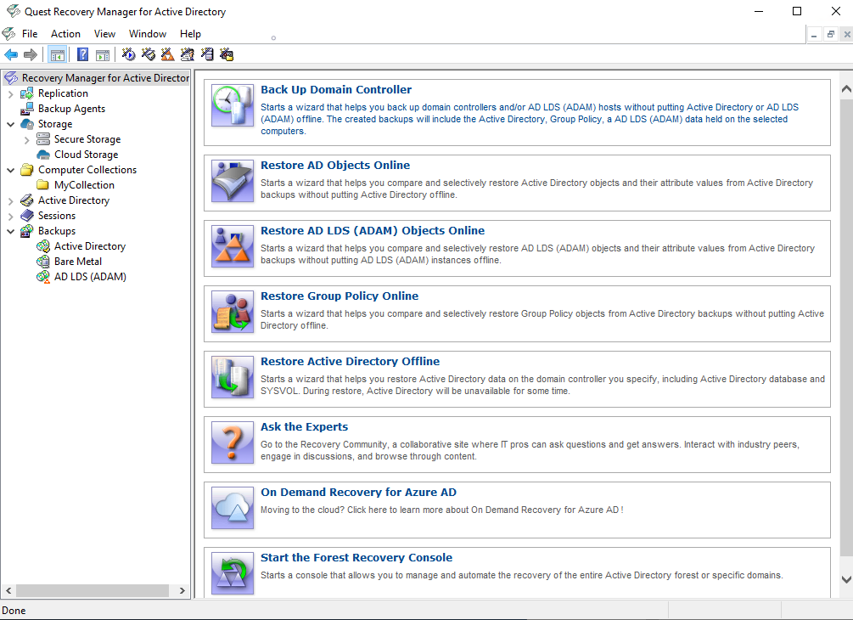The width and height of the screenshot is (853, 620).
Task: Toggle the Show/Hide Action Pane toolbar button
Action: pos(102,54)
